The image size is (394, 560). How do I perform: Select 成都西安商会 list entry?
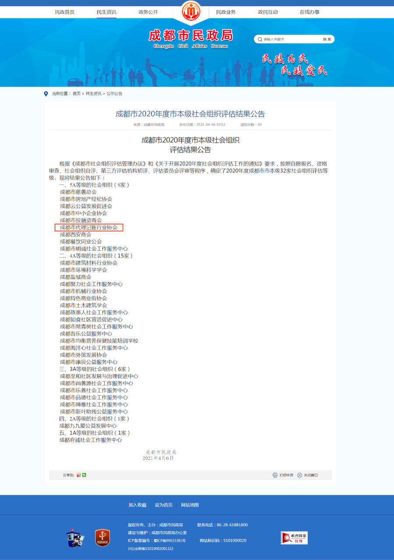click(76, 234)
